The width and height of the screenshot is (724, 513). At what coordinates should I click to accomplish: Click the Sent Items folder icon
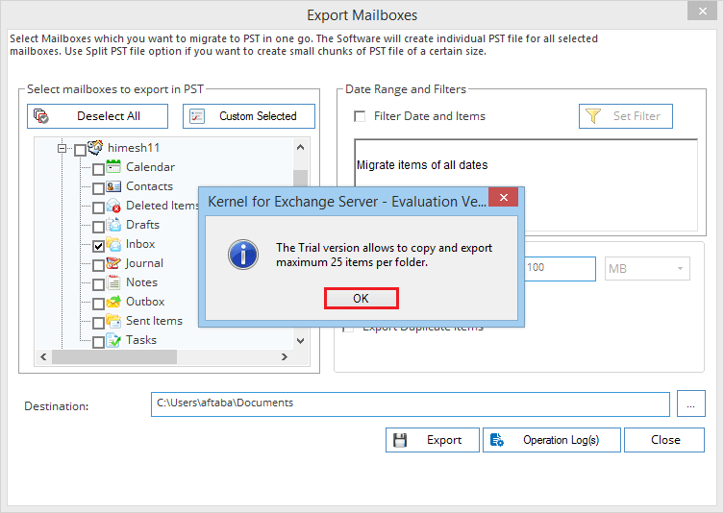113,321
